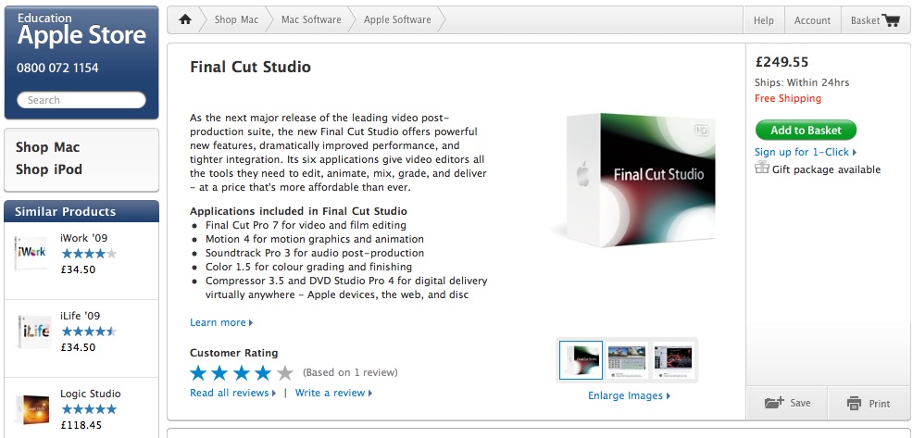Open the Logic Studio product box icon
Screen dimensions: 913x438
pos(32,409)
